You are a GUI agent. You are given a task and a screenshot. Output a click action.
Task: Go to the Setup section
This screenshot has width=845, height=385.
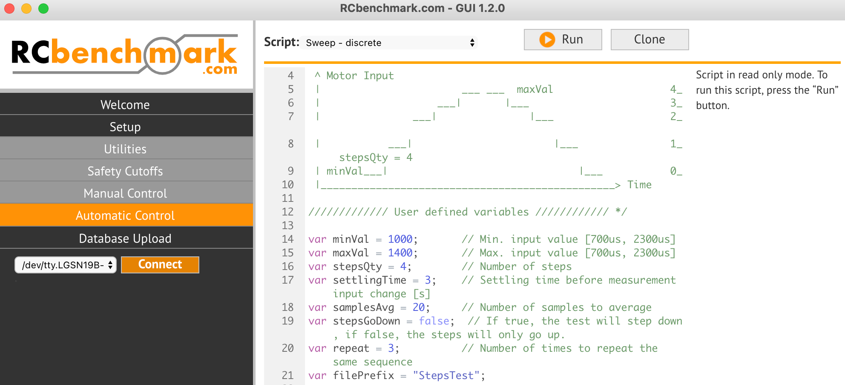point(125,127)
